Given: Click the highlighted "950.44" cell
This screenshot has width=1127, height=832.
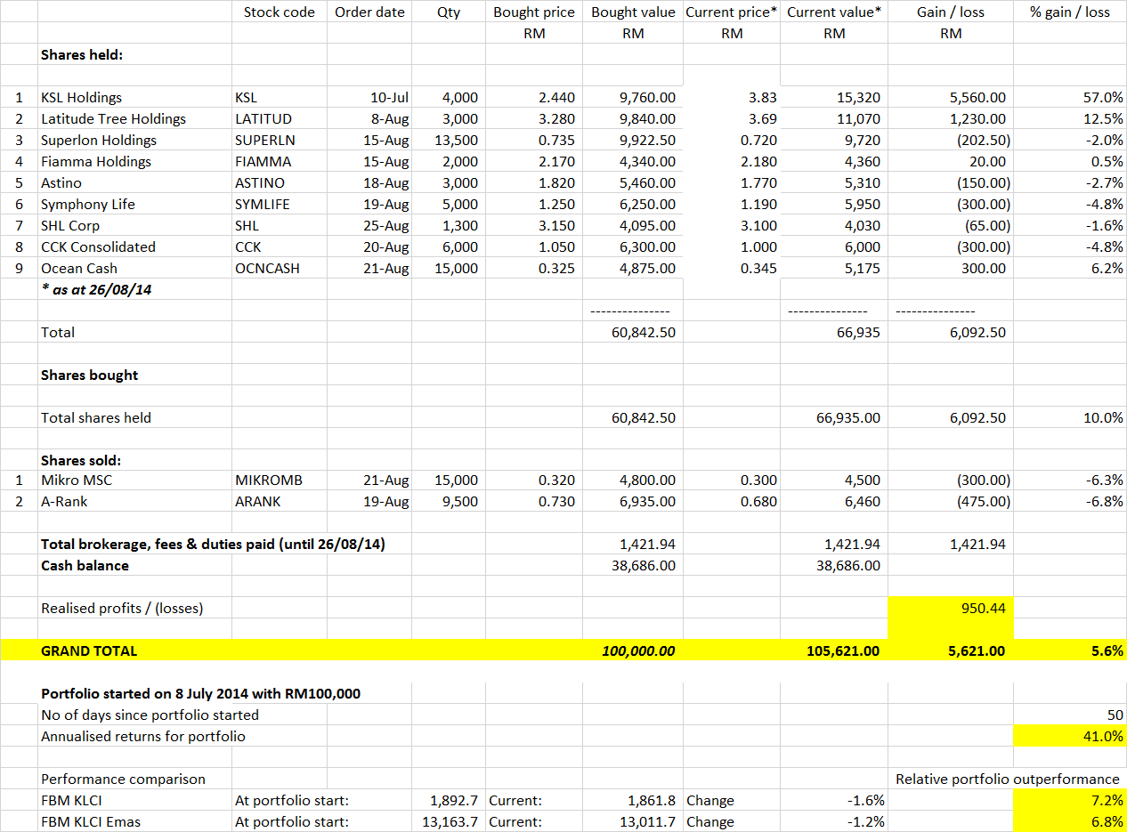Looking at the screenshot, I should (x=951, y=608).
